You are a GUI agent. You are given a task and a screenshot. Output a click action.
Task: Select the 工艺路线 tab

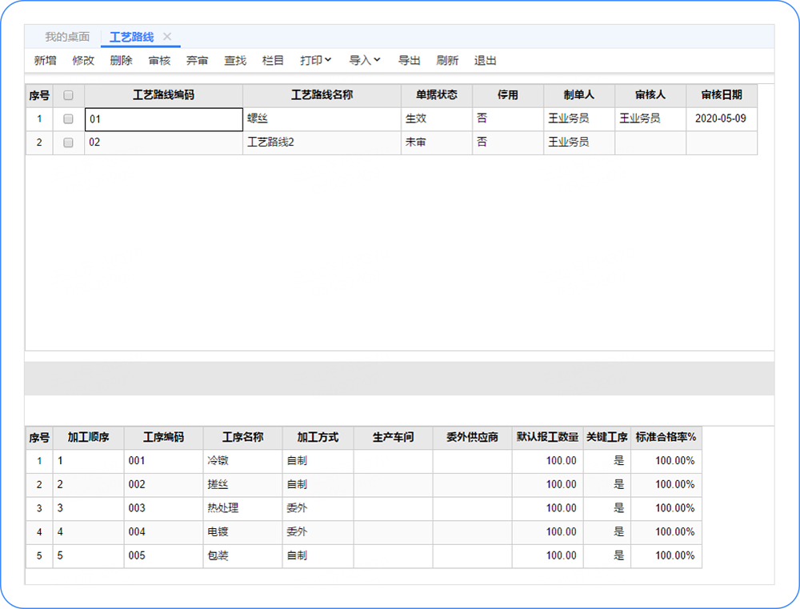coord(131,37)
